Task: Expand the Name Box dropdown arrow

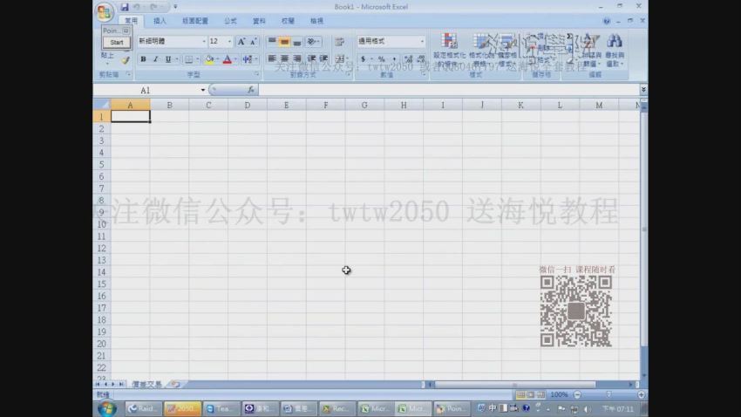Action: point(203,90)
